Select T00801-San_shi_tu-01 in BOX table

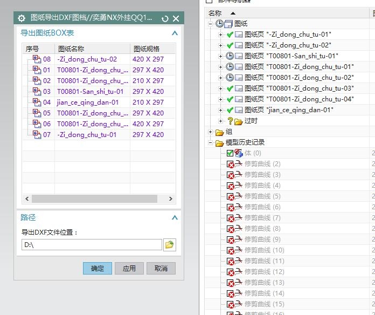pyautogui.click(x=99, y=92)
